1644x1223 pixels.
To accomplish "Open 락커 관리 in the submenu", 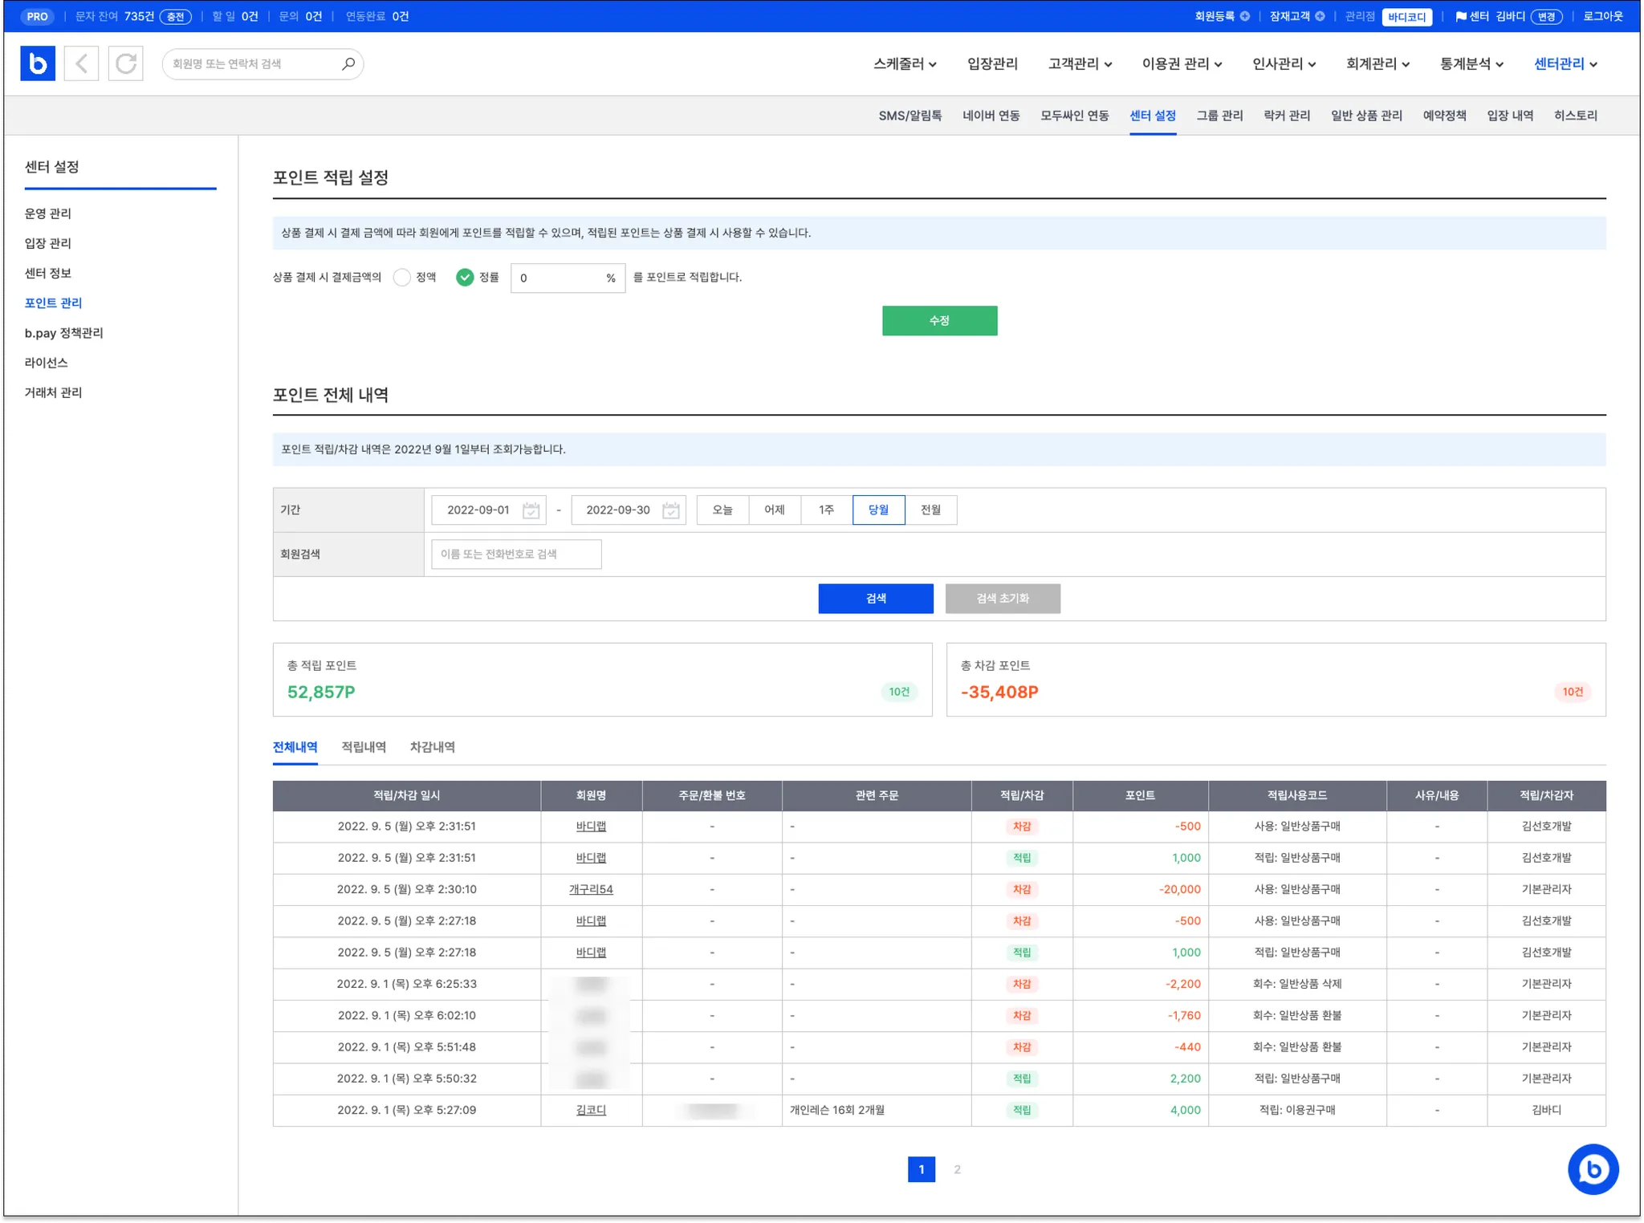I will click(x=1286, y=116).
